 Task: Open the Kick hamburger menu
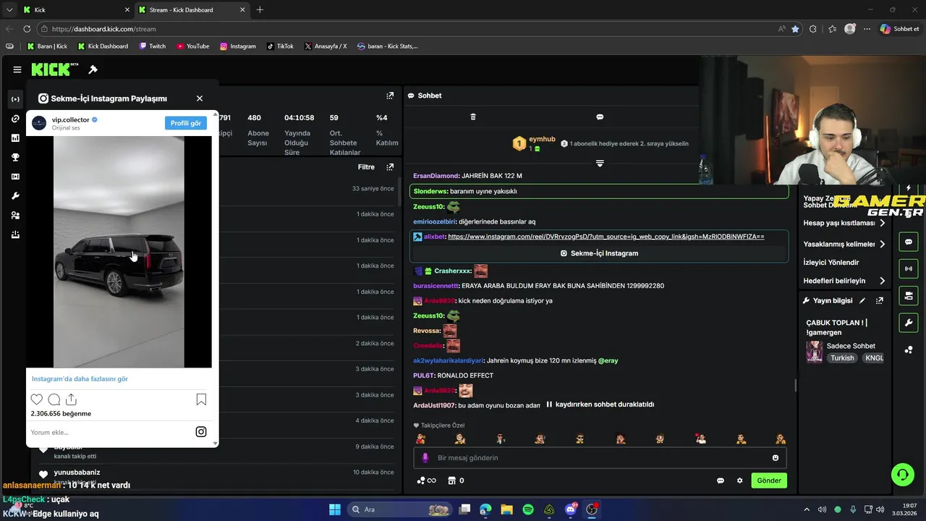[x=17, y=69]
